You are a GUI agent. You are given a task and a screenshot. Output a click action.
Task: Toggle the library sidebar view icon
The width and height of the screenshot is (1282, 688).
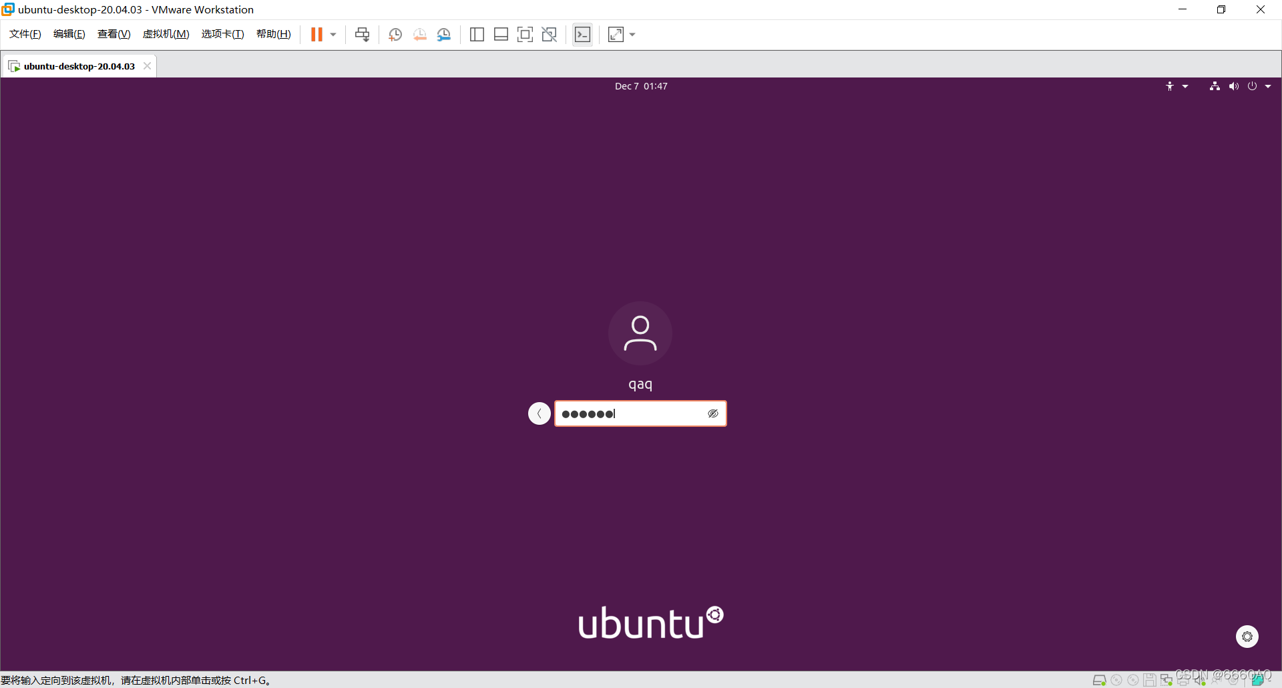(x=477, y=35)
